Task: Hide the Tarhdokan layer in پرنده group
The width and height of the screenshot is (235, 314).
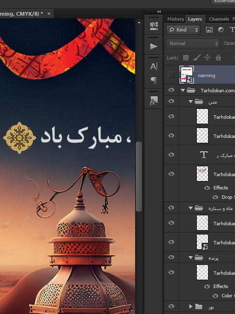Action: point(171,272)
